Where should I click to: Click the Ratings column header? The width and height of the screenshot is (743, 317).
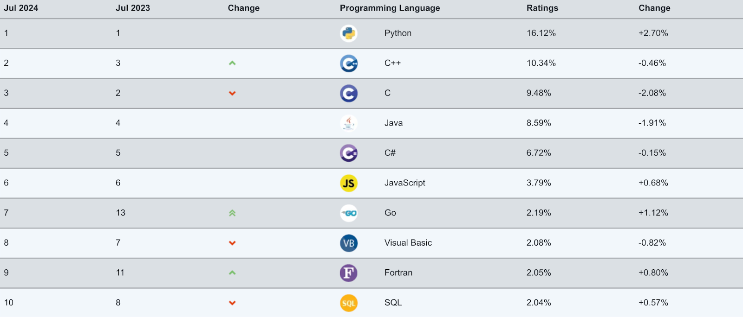click(x=542, y=8)
